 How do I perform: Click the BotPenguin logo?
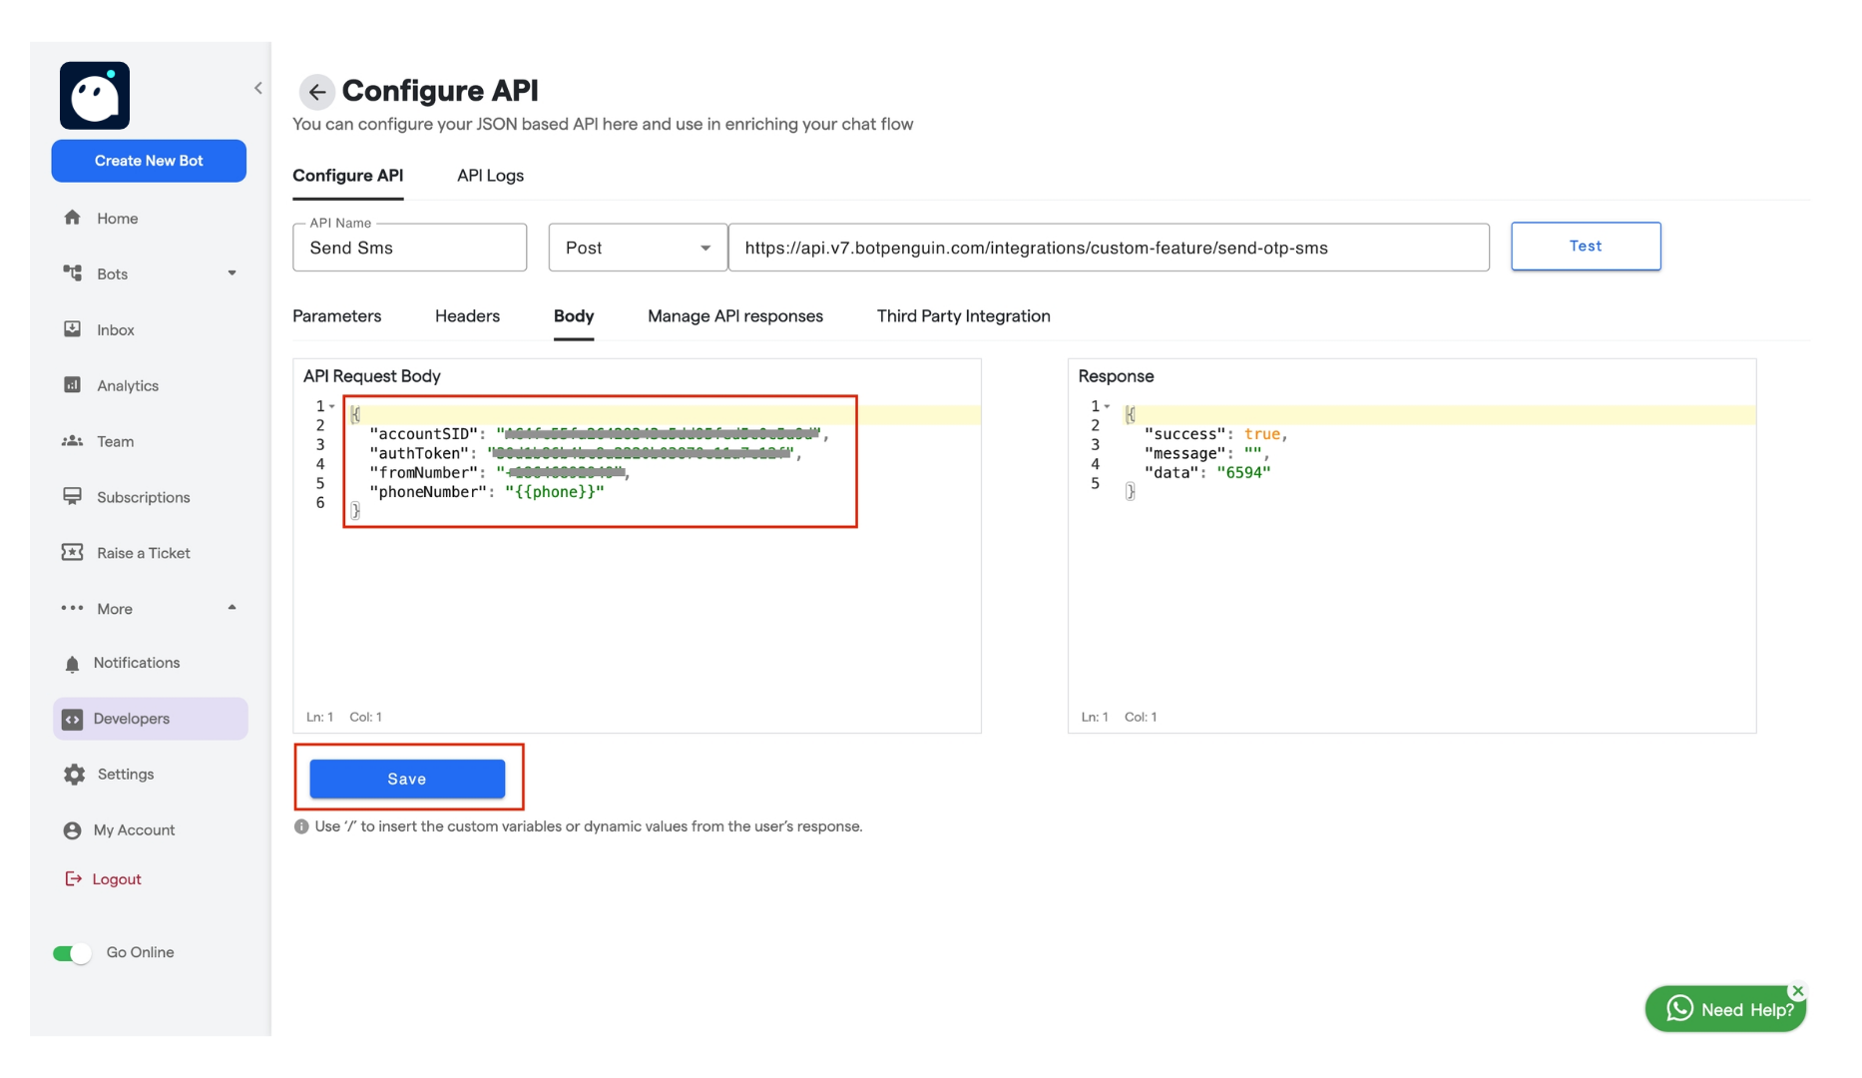[x=94, y=95]
